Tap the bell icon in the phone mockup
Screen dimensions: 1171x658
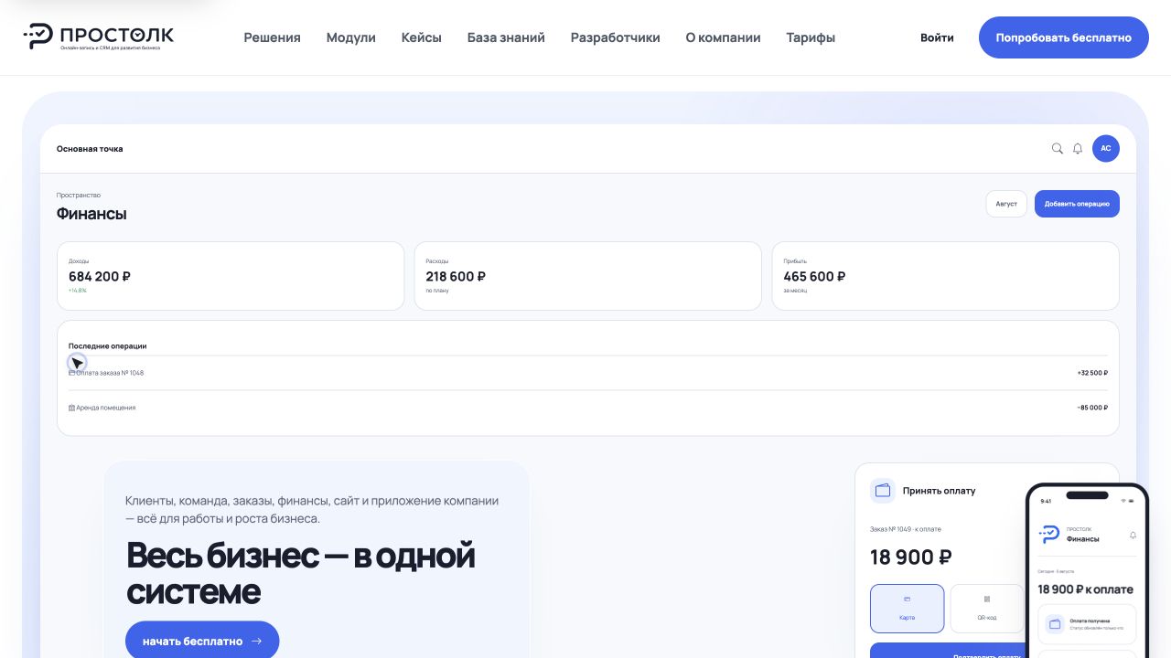click(x=1133, y=535)
